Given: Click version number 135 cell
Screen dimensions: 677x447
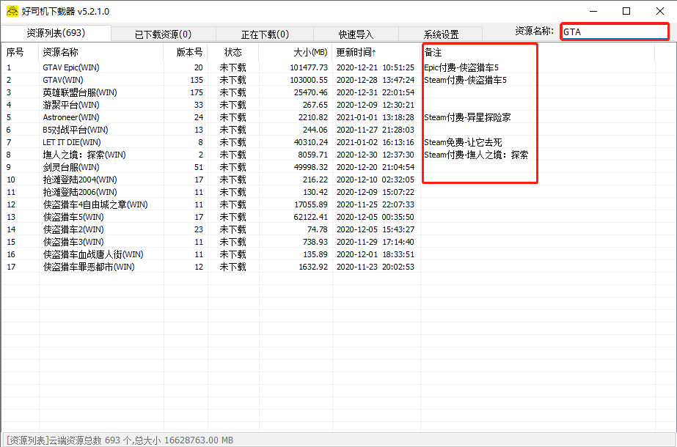Looking at the screenshot, I should pyautogui.click(x=197, y=80).
